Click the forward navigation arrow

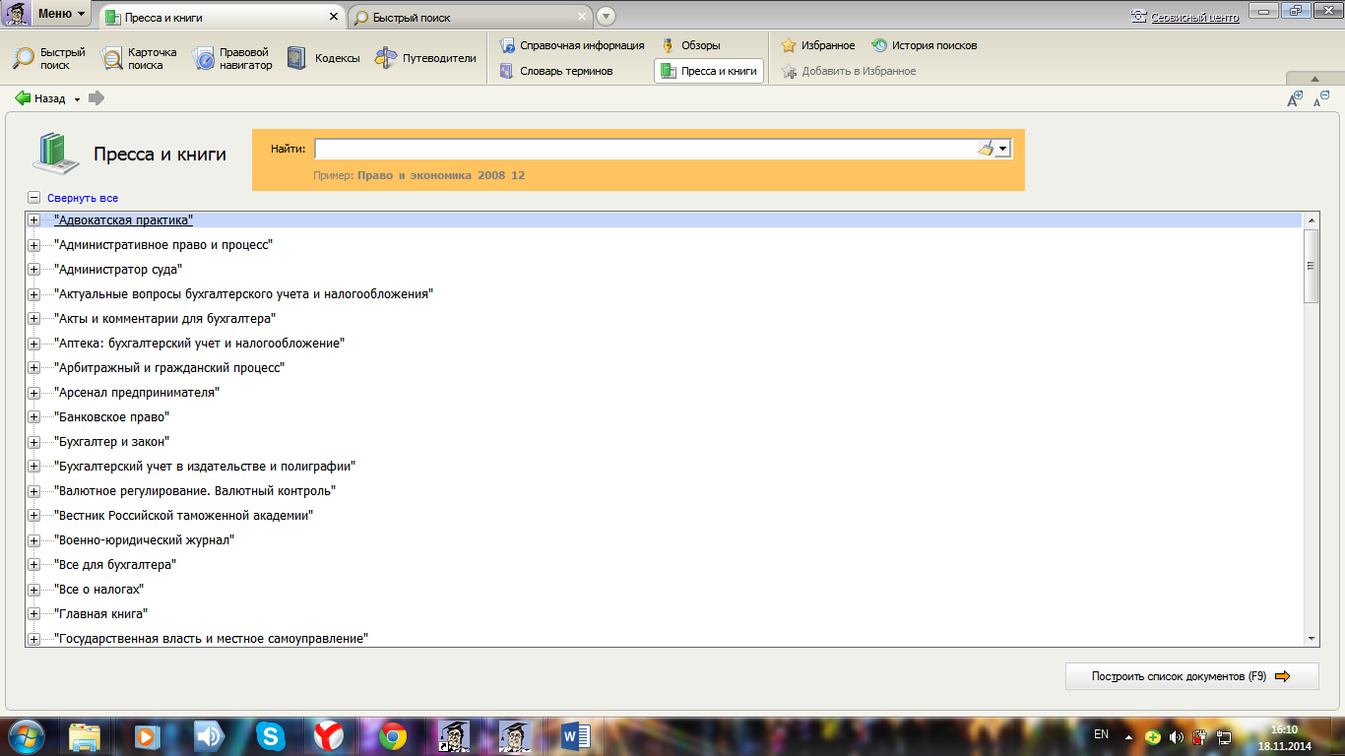[x=96, y=98]
